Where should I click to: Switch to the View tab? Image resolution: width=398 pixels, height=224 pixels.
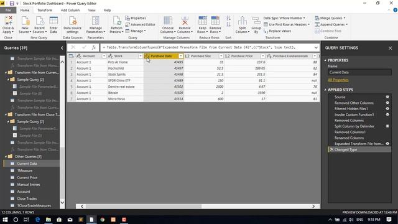[91, 10]
